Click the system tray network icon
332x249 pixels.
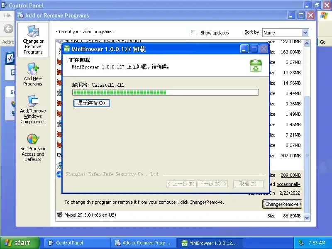tap(301, 243)
